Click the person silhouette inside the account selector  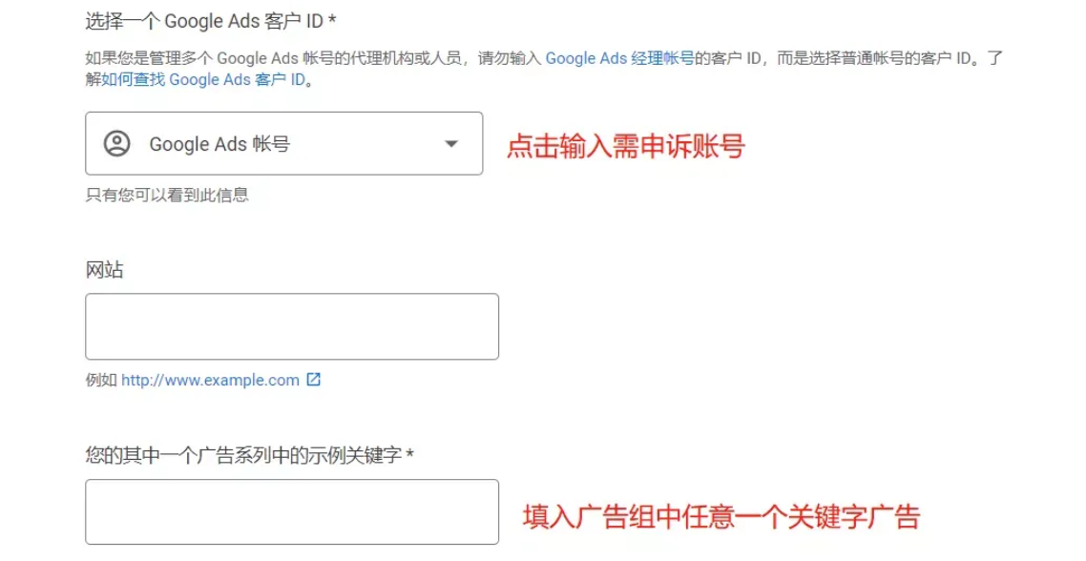click(115, 144)
